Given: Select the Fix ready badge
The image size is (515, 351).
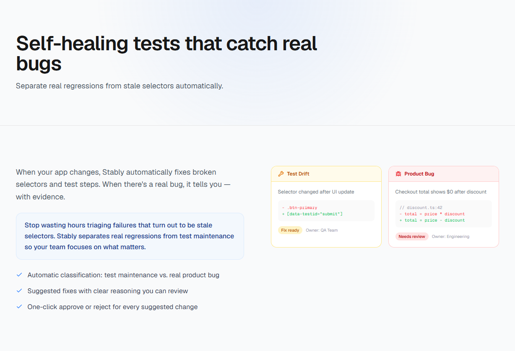Looking at the screenshot, I should 290,230.
